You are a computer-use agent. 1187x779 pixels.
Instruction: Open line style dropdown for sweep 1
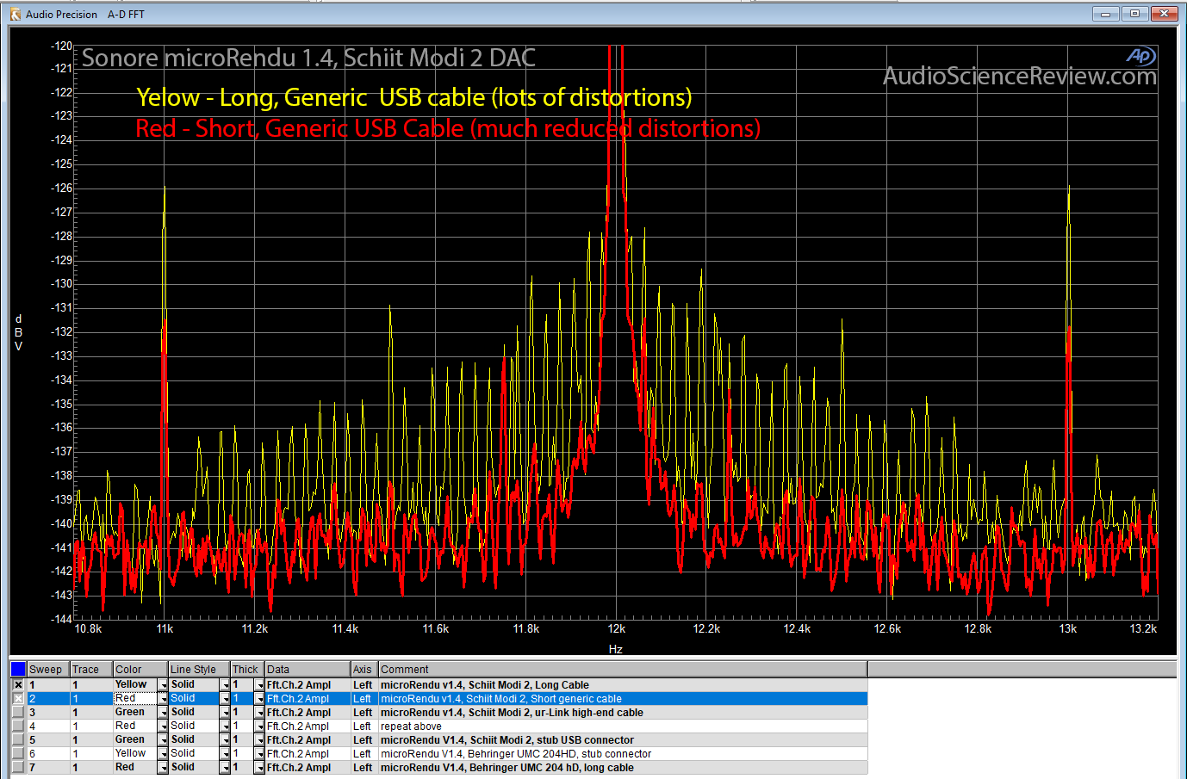coord(225,685)
